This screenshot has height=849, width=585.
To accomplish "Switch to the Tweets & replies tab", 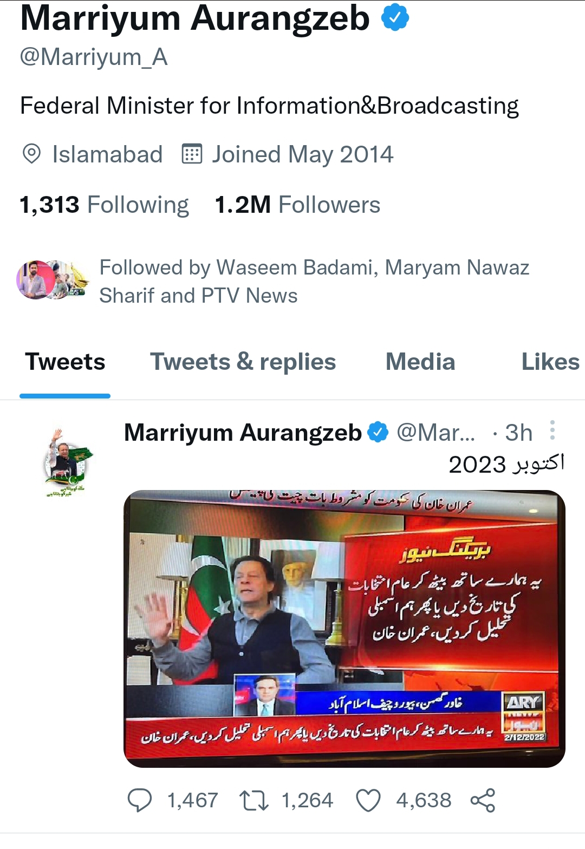I will click(243, 362).
